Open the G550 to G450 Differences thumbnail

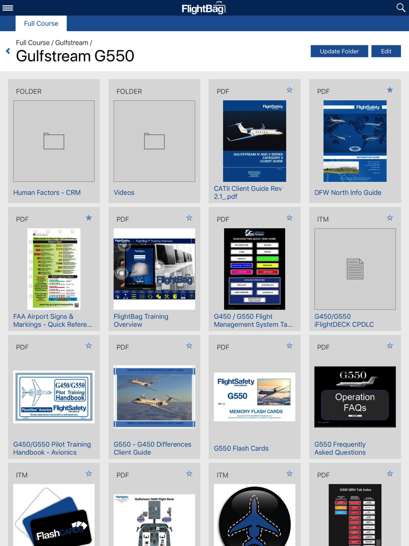[154, 397]
